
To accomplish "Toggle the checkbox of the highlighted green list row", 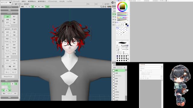I will 114,70.
